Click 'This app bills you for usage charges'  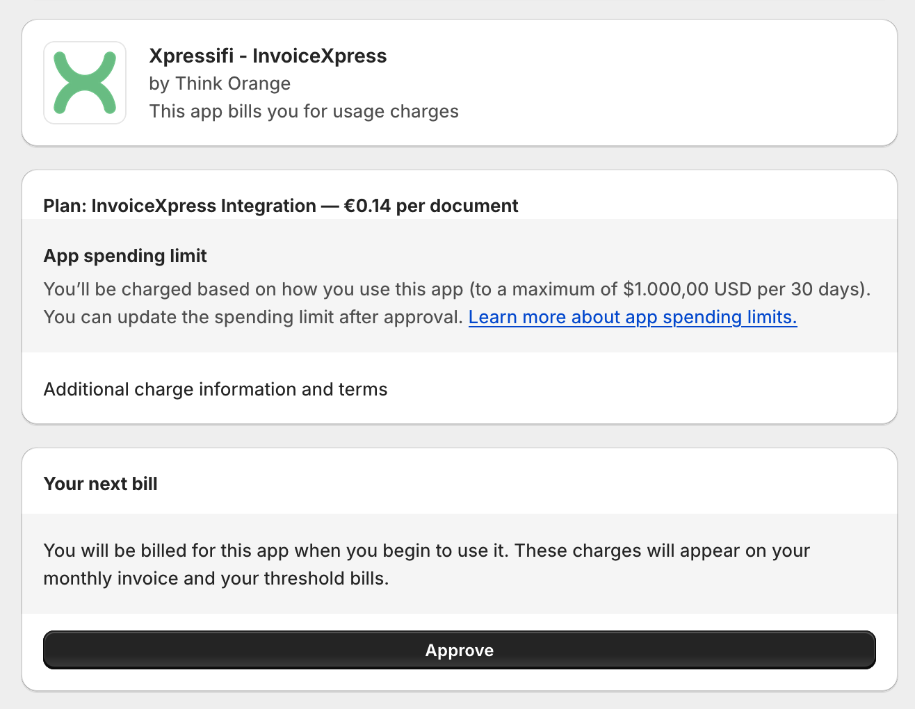point(304,111)
